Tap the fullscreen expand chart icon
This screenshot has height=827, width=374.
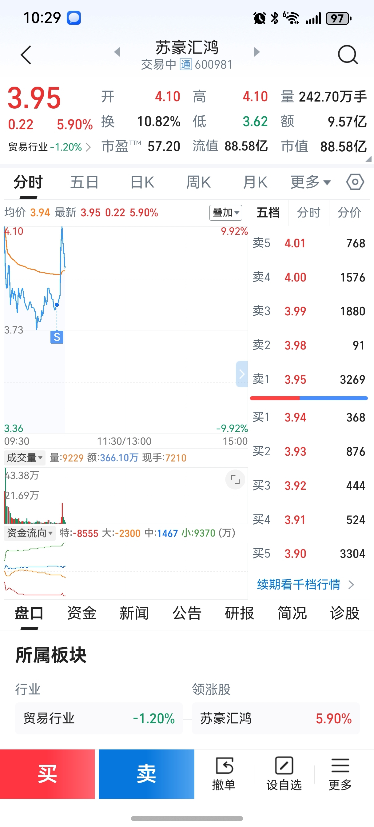click(235, 480)
